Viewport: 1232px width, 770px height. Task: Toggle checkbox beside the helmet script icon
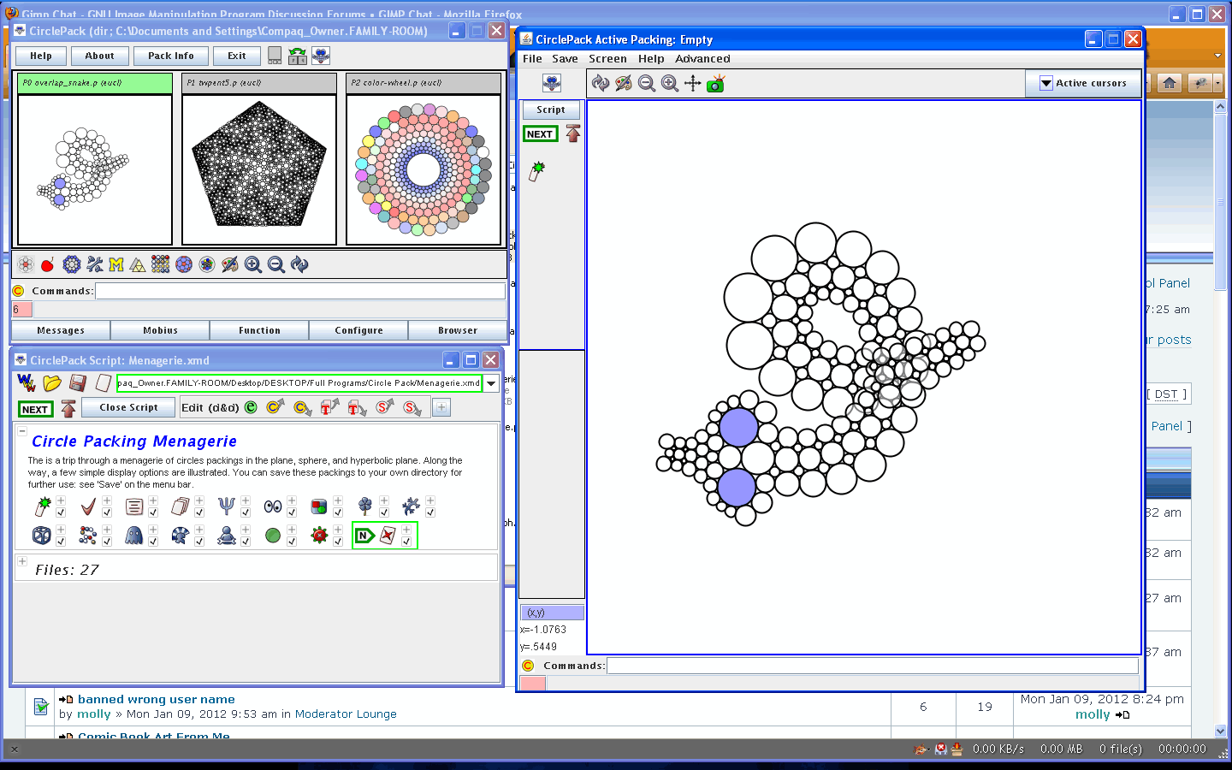(x=199, y=542)
